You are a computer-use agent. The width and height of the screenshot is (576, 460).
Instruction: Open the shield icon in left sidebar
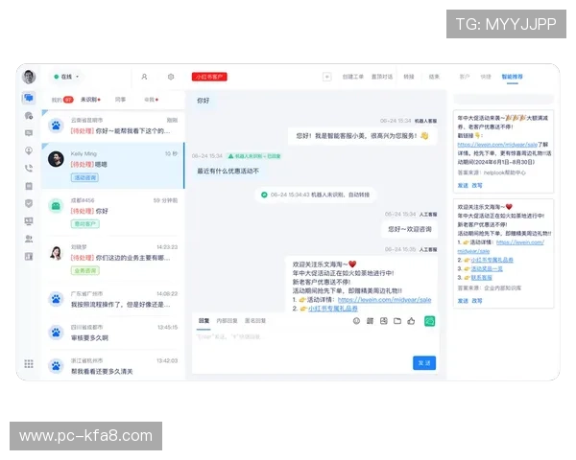[x=29, y=203]
